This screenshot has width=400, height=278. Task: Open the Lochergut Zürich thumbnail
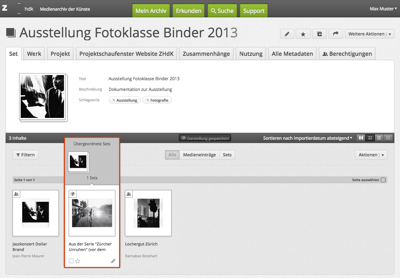coord(148,213)
